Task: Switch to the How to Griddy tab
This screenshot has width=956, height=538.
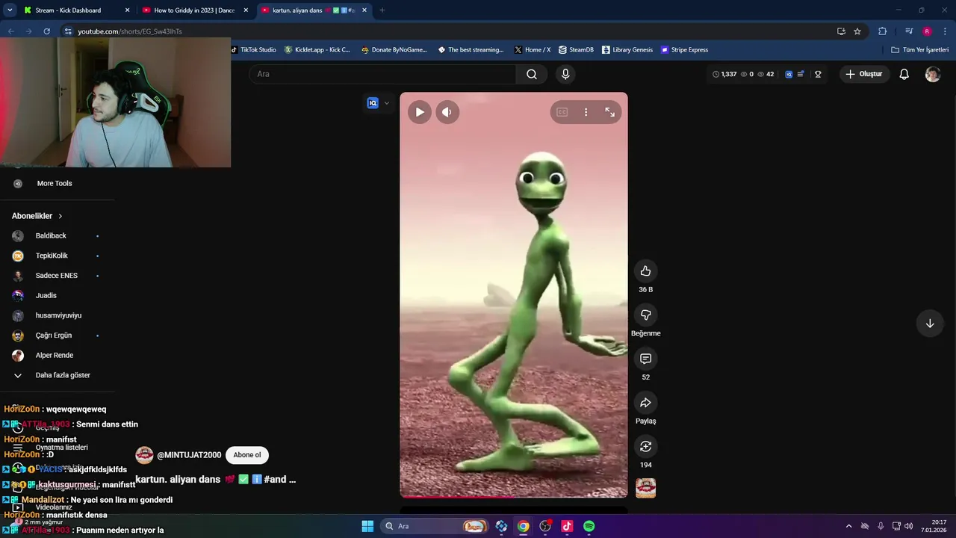Action: [194, 10]
